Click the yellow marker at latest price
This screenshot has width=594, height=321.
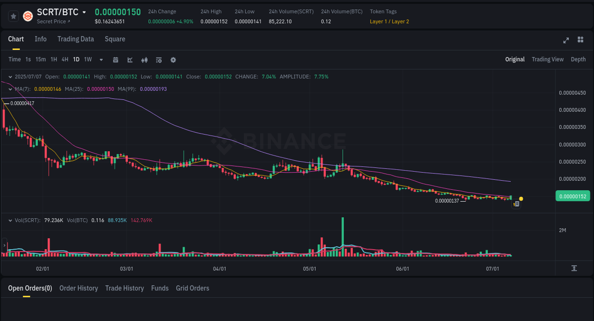pyautogui.click(x=520, y=197)
